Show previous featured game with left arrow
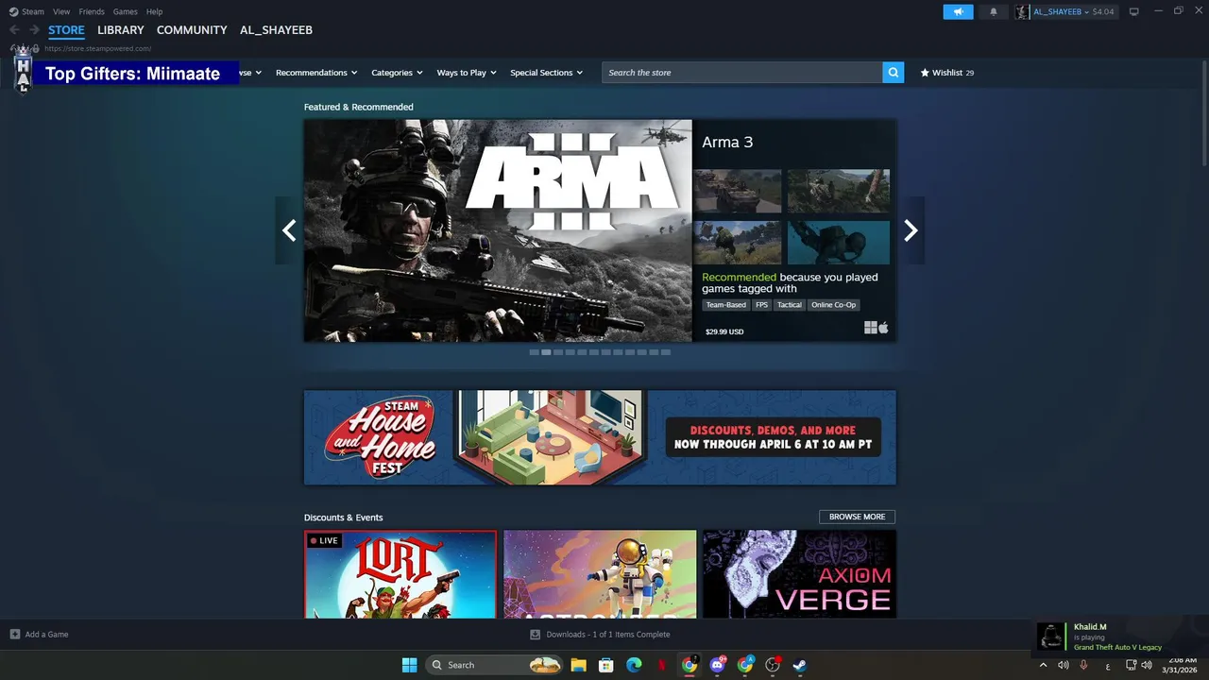The image size is (1209, 680). coord(289,230)
